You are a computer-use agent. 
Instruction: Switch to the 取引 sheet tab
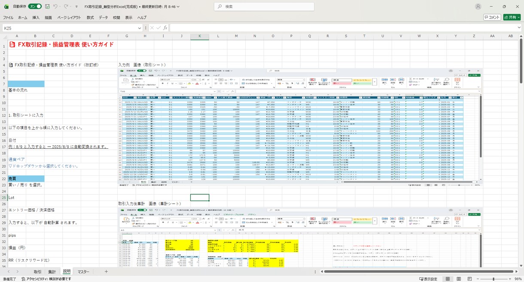[38, 272]
